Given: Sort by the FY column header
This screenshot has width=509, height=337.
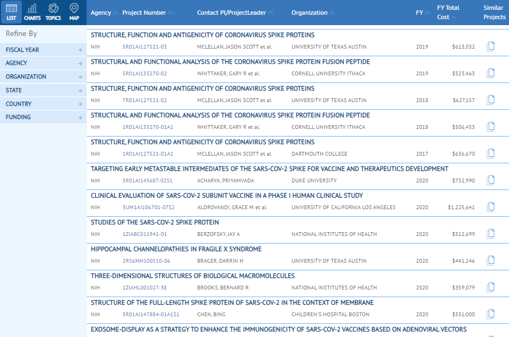Looking at the screenshot, I should click(423, 13).
